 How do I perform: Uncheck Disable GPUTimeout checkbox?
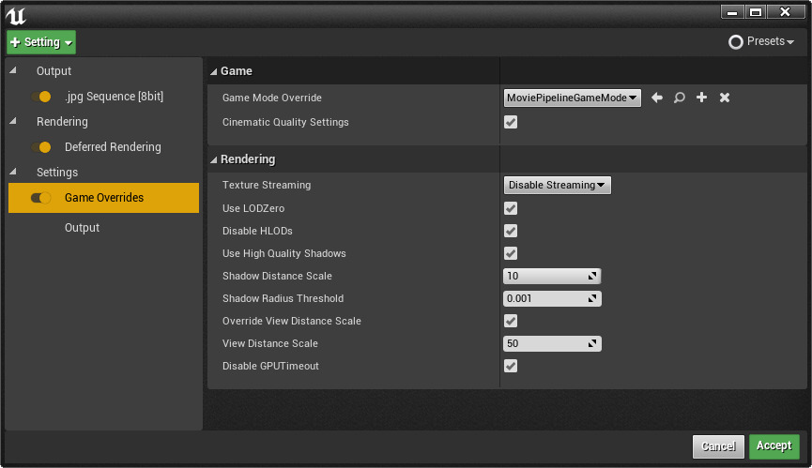511,366
